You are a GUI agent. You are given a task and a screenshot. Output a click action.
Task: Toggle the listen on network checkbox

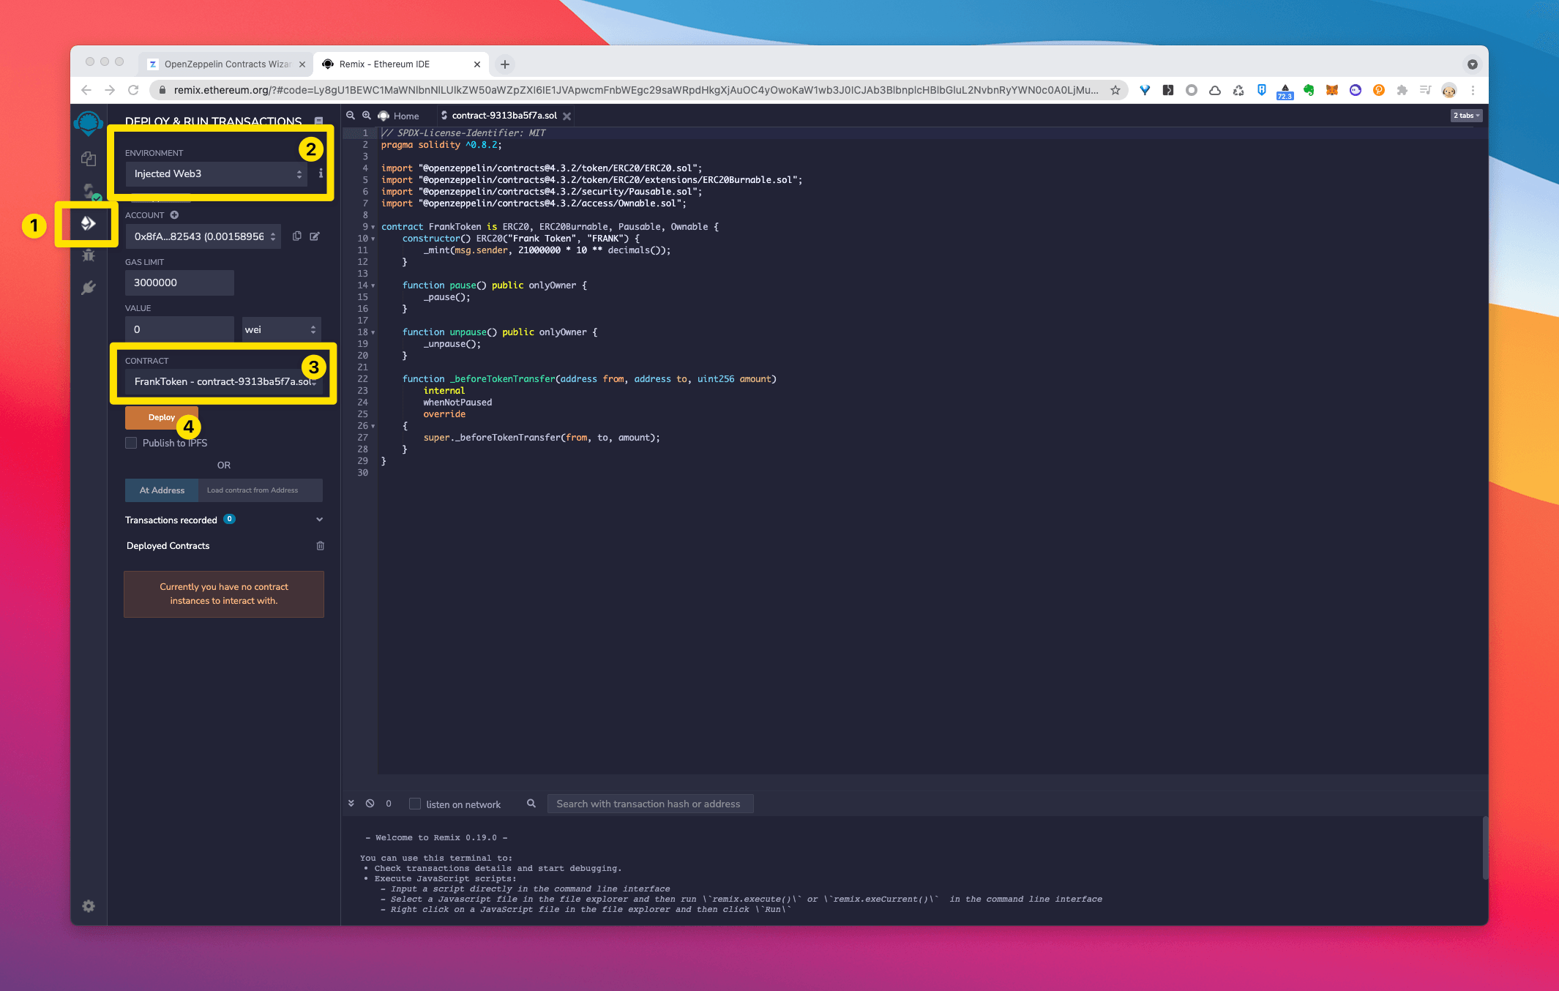415,804
